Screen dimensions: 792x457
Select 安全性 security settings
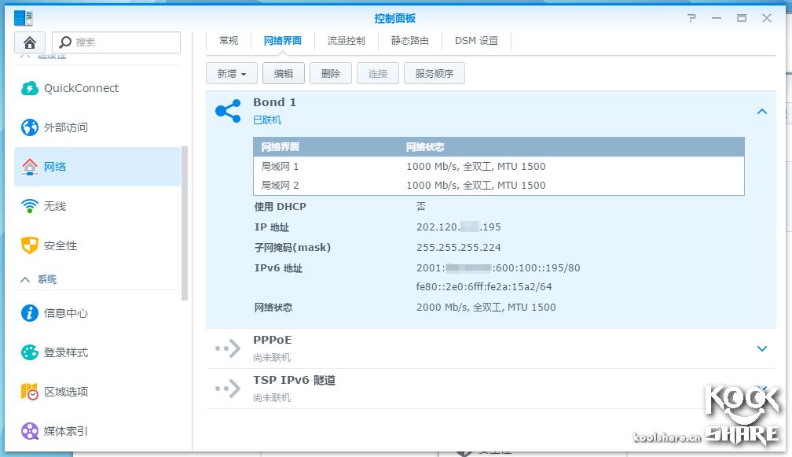(x=55, y=245)
